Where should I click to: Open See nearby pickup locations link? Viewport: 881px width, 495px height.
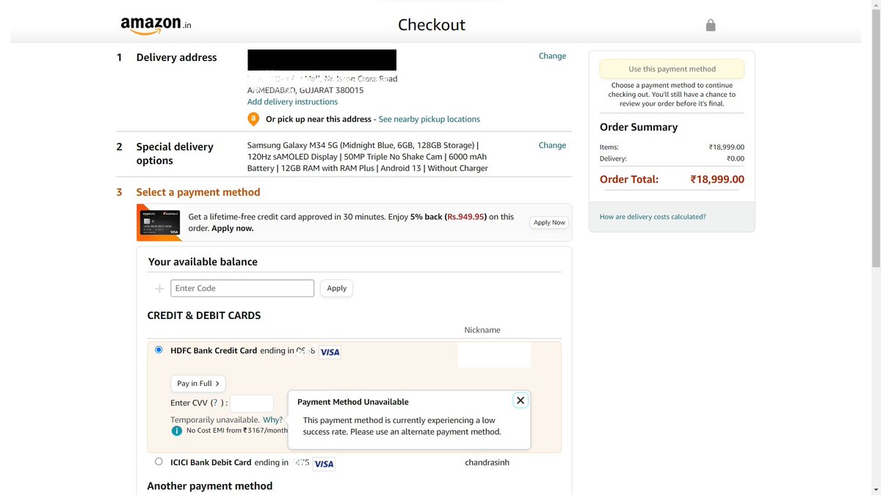point(429,119)
